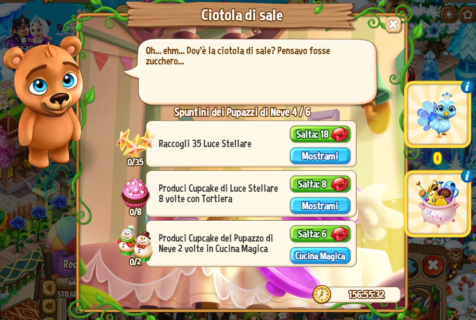The width and height of the screenshot is (476, 320).
Task: Close the Ciotola di sale dialog
Action: point(393,24)
